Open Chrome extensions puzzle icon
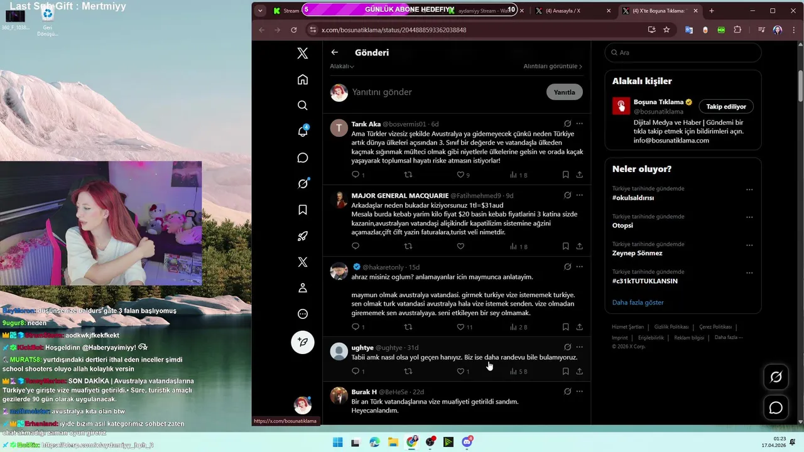The height and width of the screenshot is (452, 804). click(737, 30)
